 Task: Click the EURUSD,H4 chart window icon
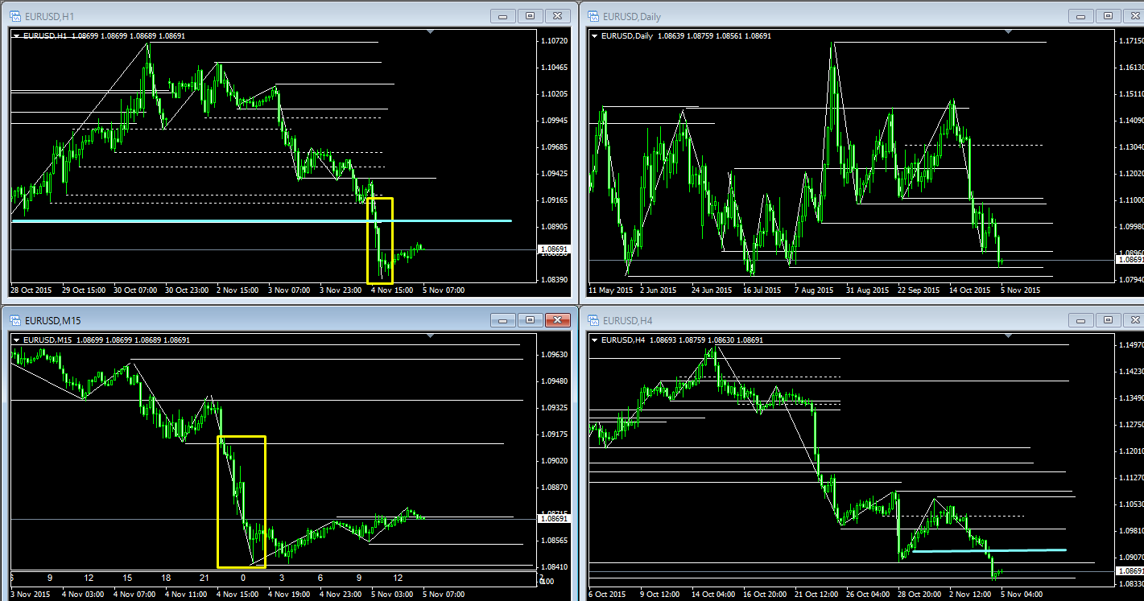[593, 319]
